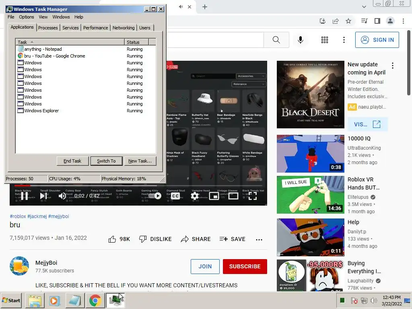Skip to the next video
This screenshot has height=309, width=412.
point(43,196)
